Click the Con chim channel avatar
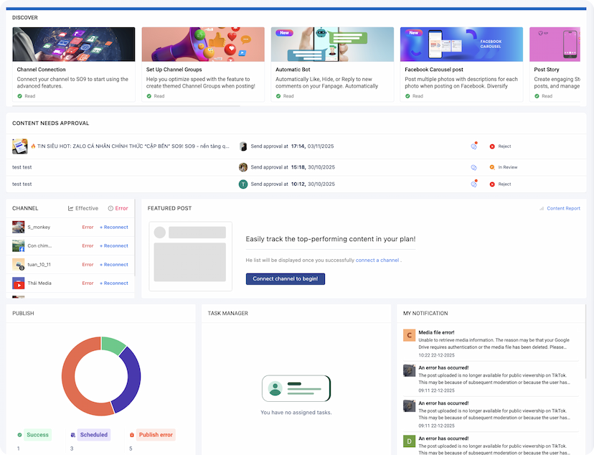This screenshot has height=455, width=594. pos(18,246)
